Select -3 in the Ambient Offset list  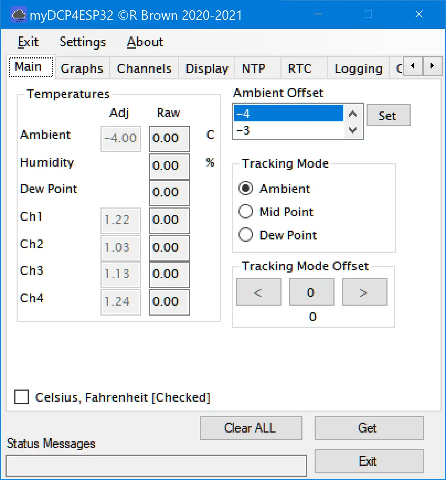287,130
